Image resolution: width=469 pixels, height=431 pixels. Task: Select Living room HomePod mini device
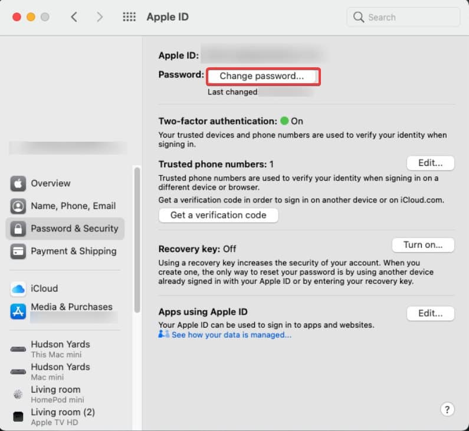click(57, 394)
